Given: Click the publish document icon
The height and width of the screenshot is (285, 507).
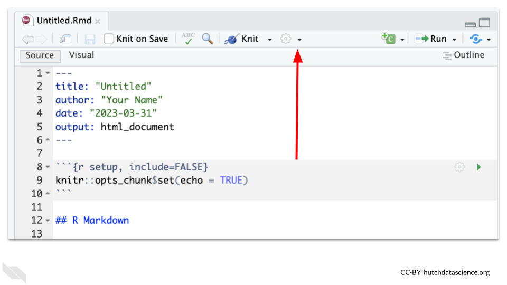Looking at the screenshot, I should coord(476,39).
